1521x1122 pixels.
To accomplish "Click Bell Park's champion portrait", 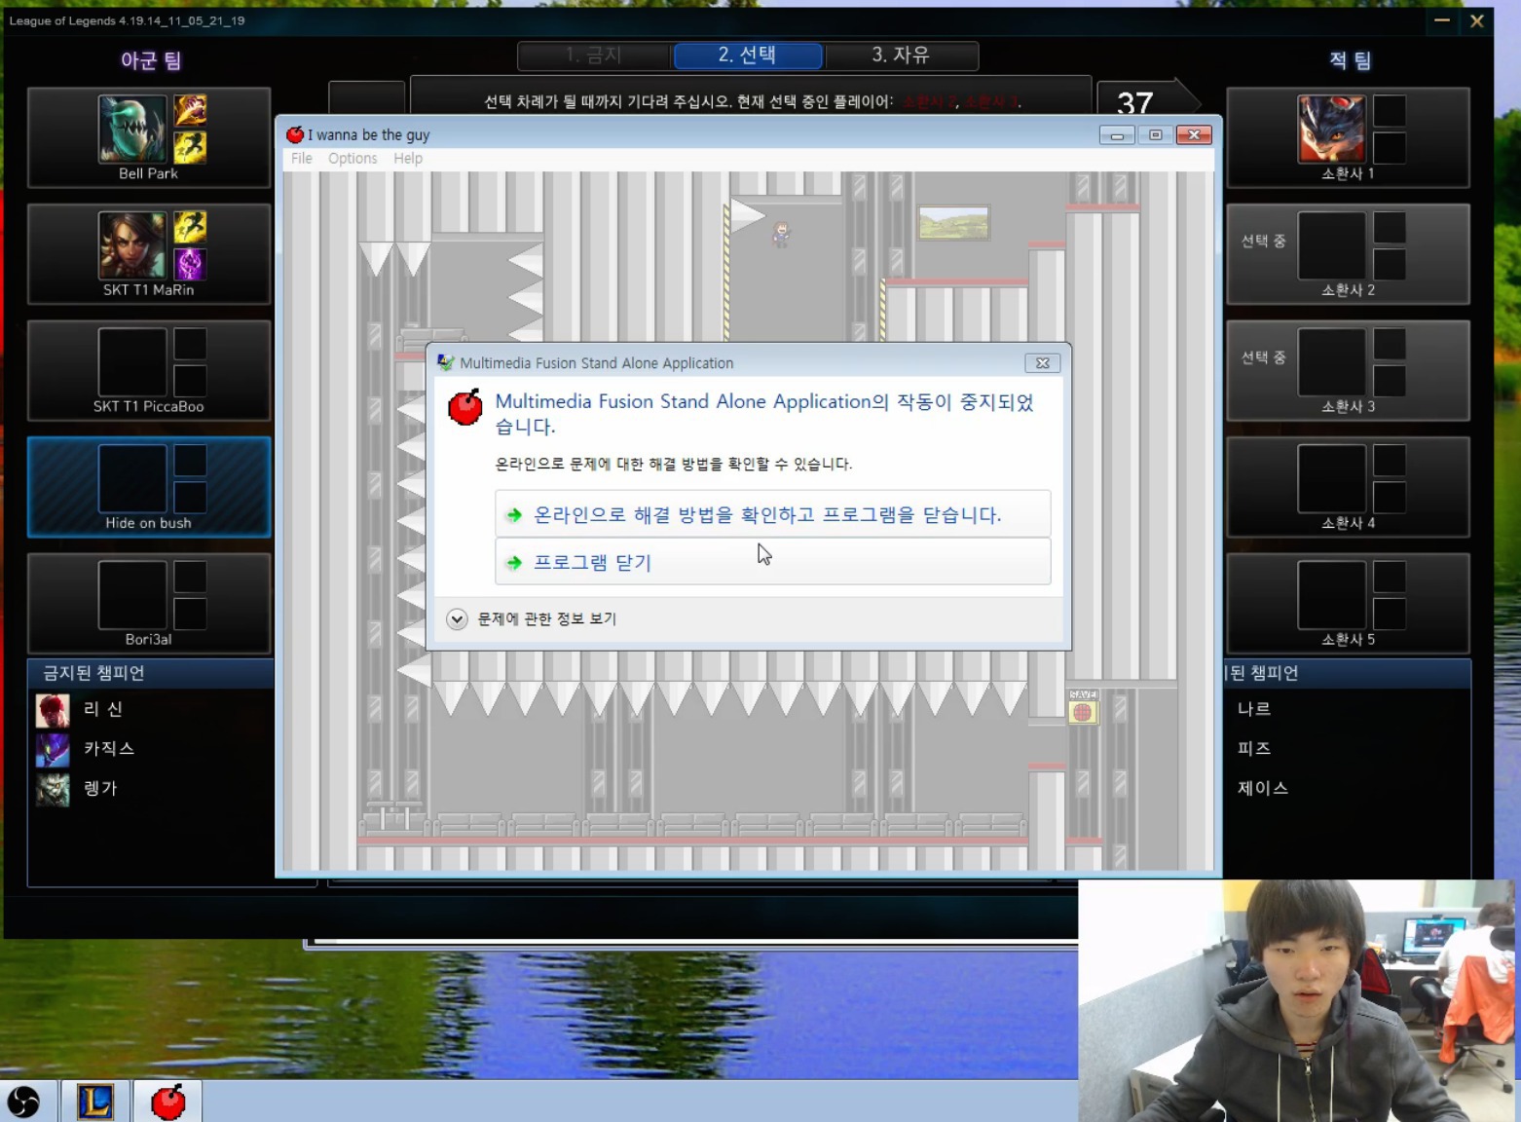I will (132, 129).
